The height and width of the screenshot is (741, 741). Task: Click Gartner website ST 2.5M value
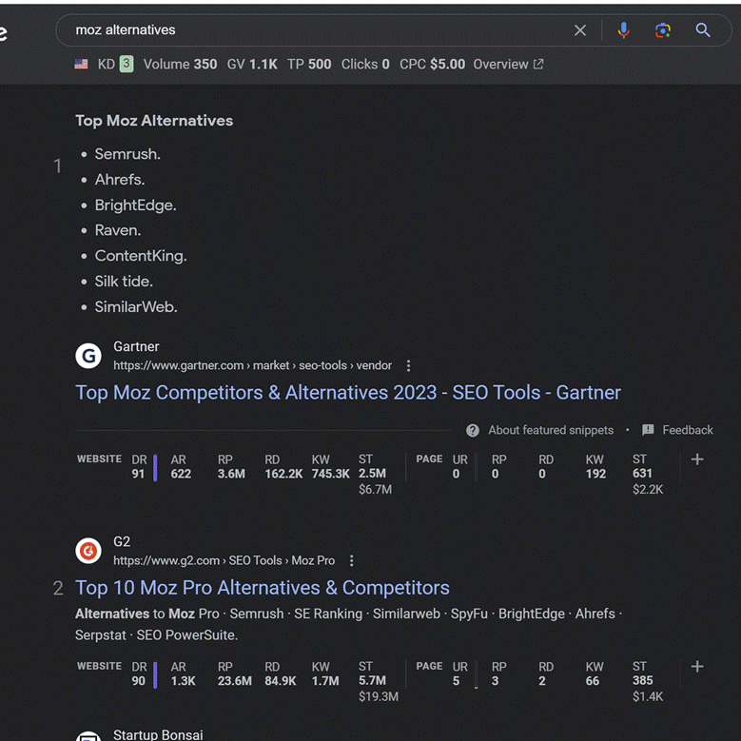(372, 474)
